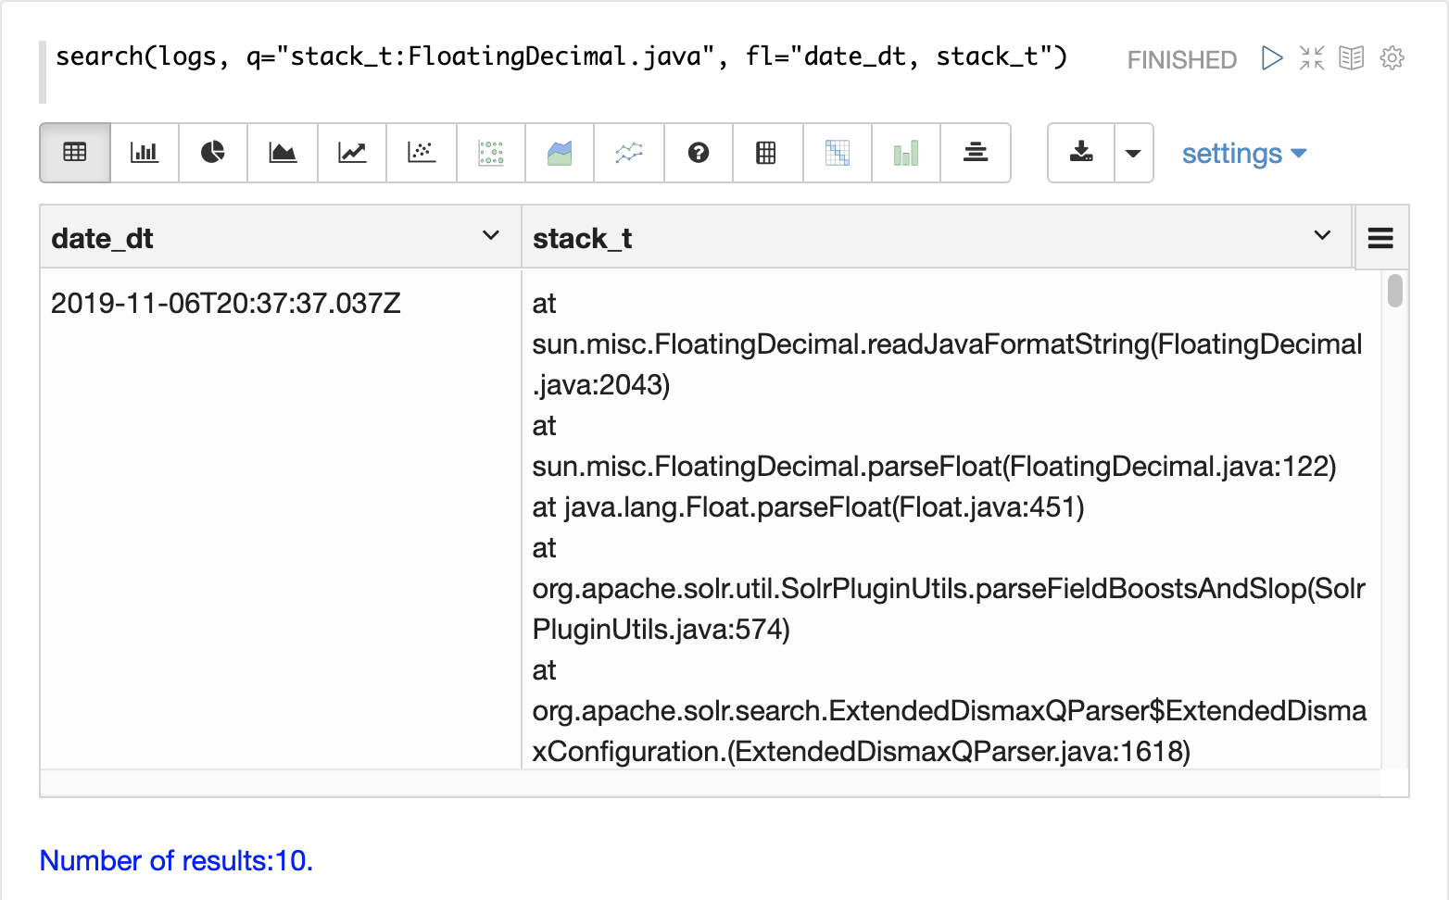Open the stack_t column menu chevron

(1322, 236)
